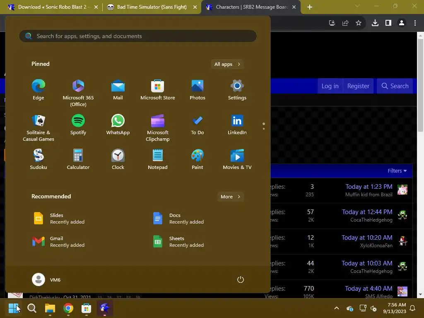Open File Explorer from taskbar
This screenshot has width=424, height=318.
(50, 308)
